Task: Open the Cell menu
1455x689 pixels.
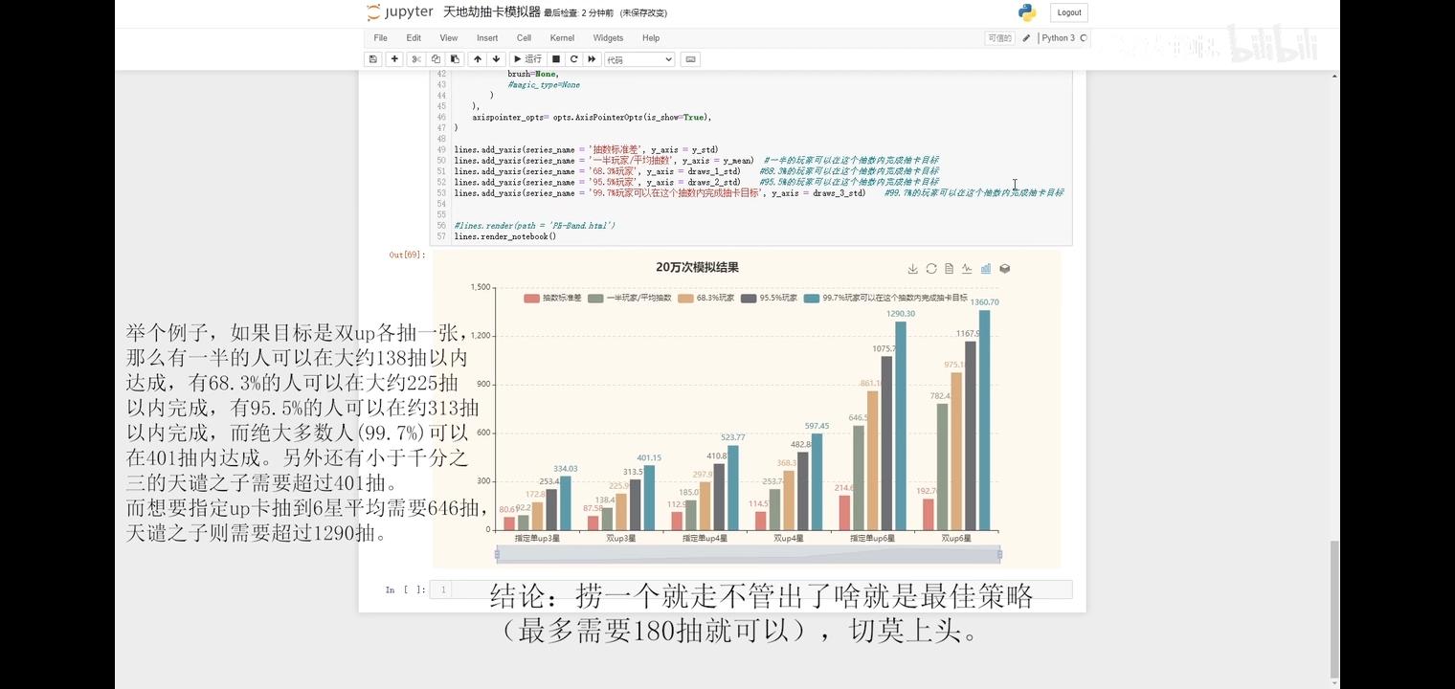Action: click(x=524, y=38)
